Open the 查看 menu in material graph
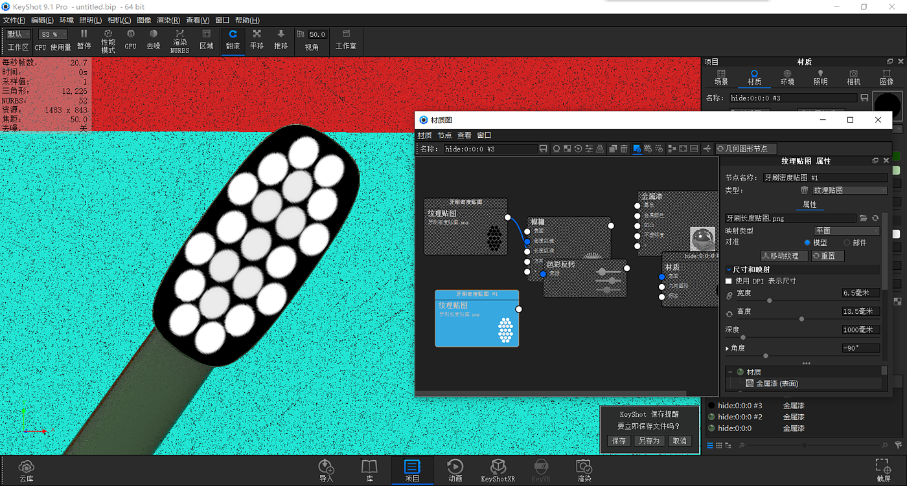Image resolution: width=907 pixels, height=486 pixels. [465, 135]
